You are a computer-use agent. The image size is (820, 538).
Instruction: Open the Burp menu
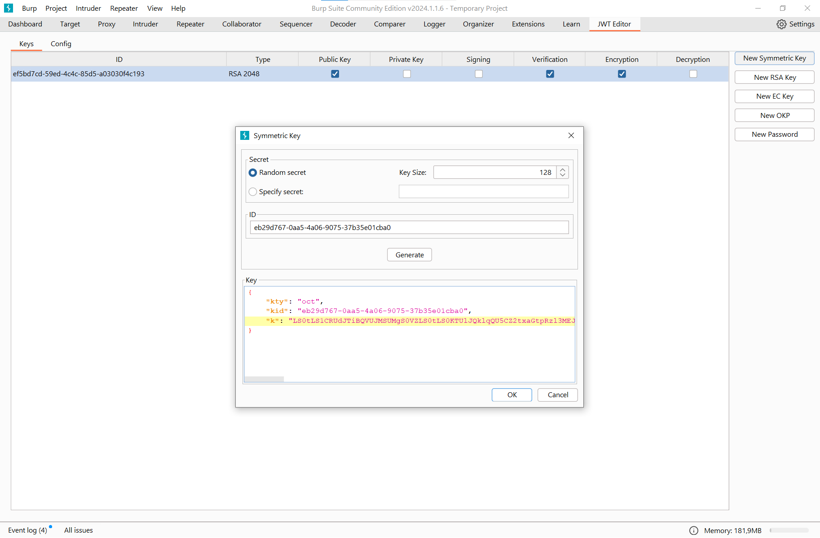[29, 9]
